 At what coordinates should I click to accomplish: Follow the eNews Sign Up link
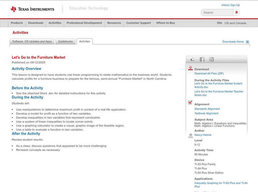231,5
